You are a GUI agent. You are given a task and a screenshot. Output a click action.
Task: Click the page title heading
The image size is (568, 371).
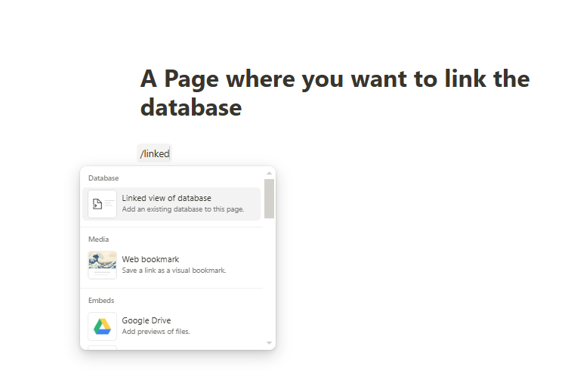click(335, 93)
